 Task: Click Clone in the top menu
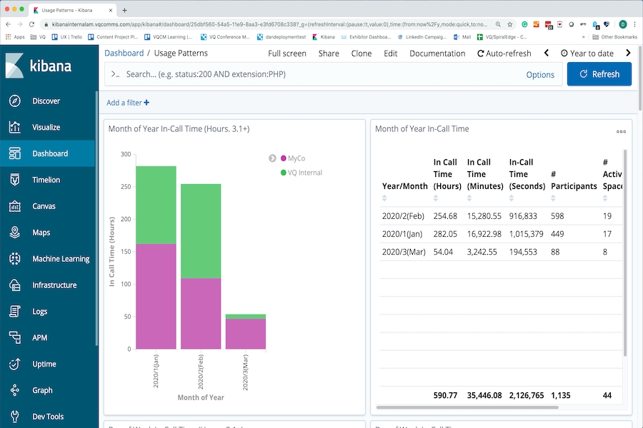click(362, 53)
